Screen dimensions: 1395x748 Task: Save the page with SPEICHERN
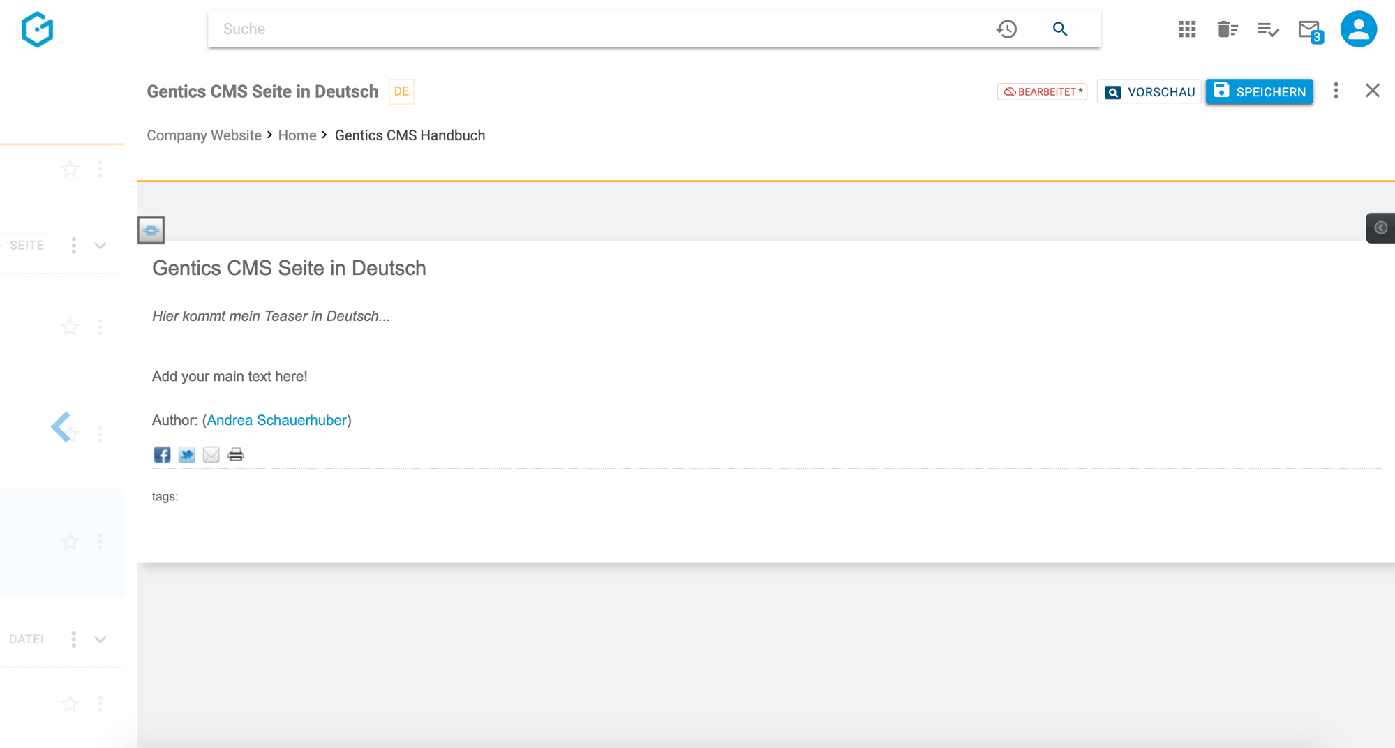coord(1259,91)
